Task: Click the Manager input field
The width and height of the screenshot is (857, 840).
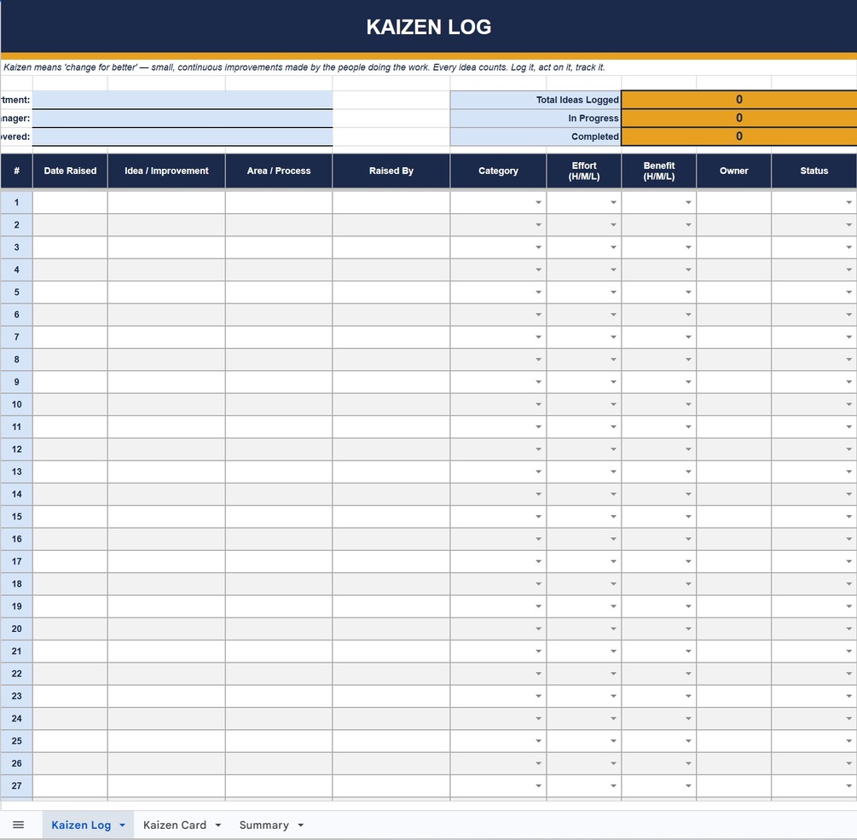Action: tap(182, 118)
